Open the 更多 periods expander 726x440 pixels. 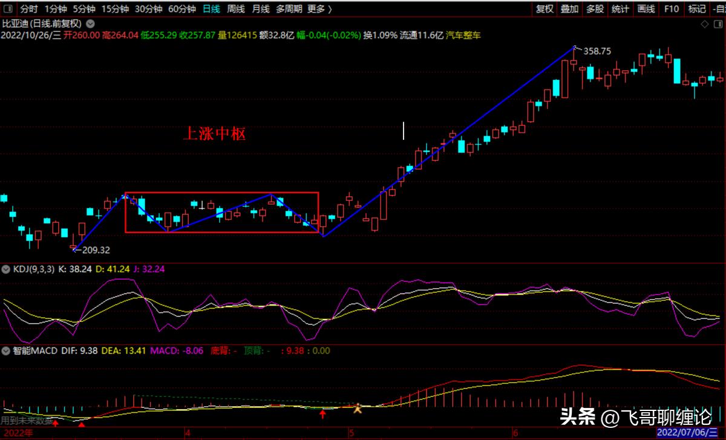321,9
